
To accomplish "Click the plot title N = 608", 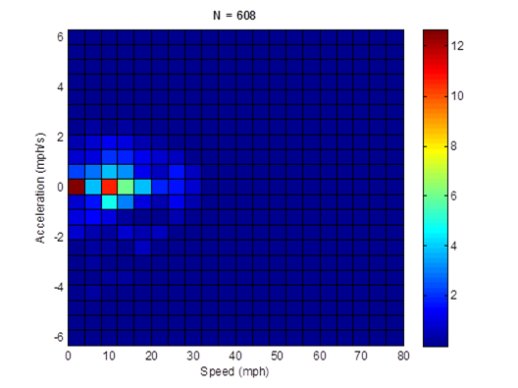I will pyautogui.click(x=234, y=16).
